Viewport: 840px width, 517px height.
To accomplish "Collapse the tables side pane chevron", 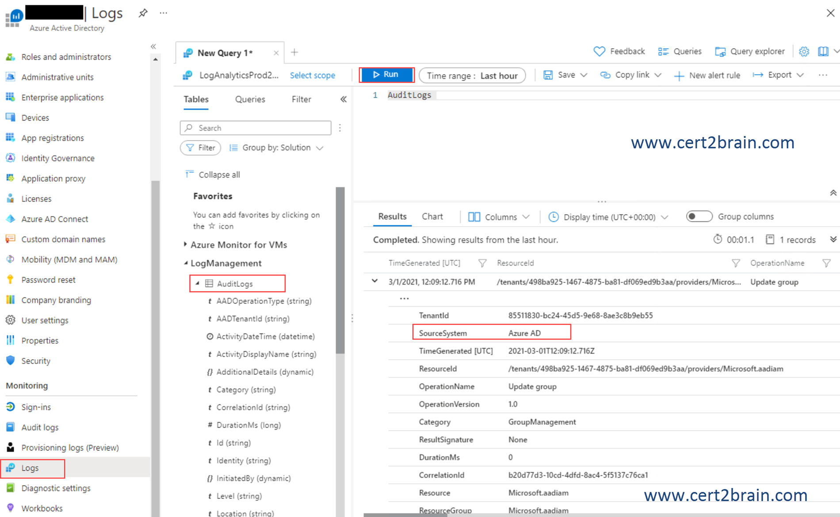I will click(x=344, y=99).
